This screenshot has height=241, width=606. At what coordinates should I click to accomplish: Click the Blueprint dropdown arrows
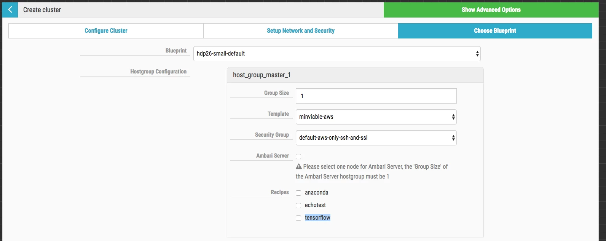pos(477,54)
